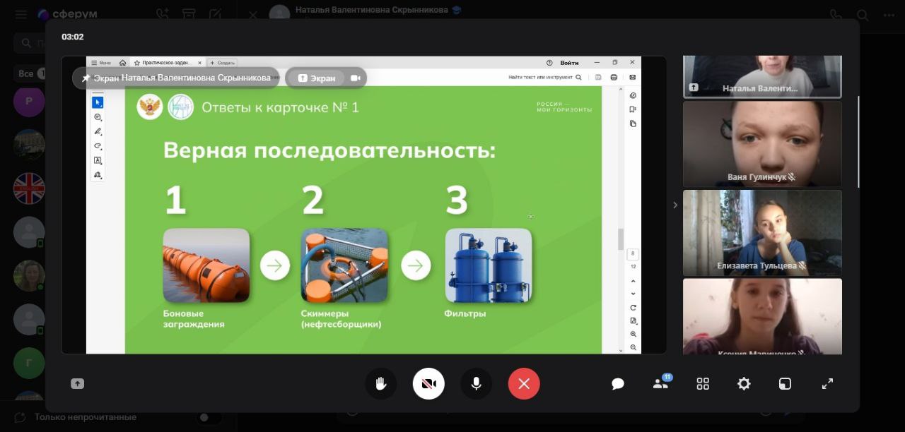This screenshot has width=905, height=432.
Task: Open call settings gear
Action: [744, 384]
